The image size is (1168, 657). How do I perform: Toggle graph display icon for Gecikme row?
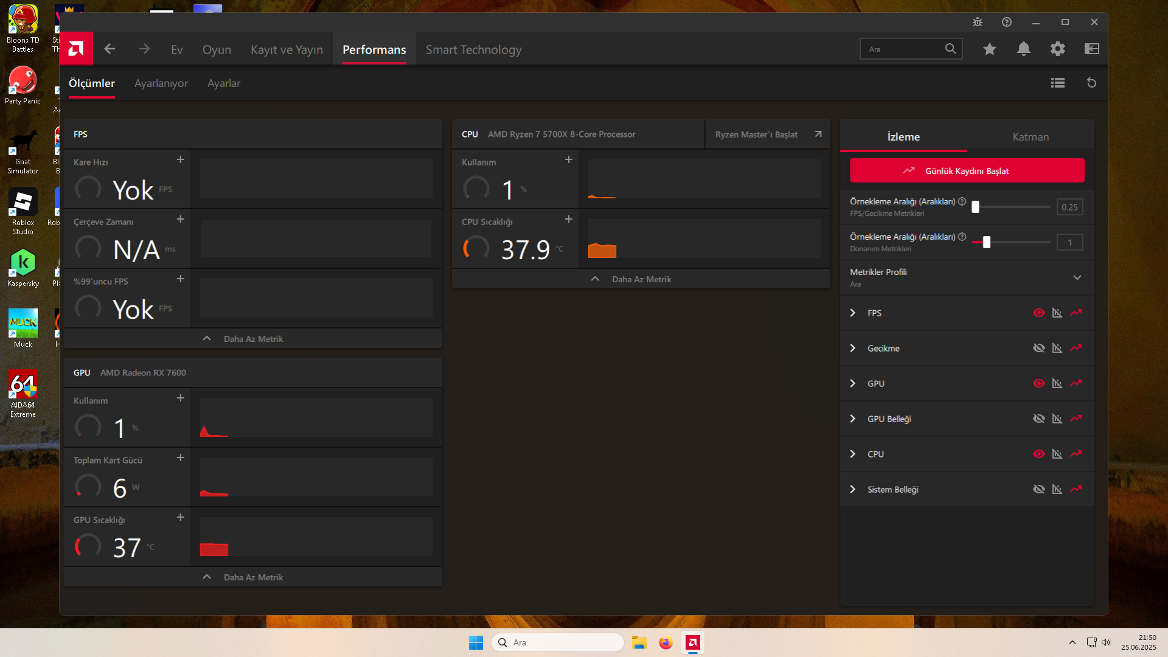click(x=1057, y=348)
